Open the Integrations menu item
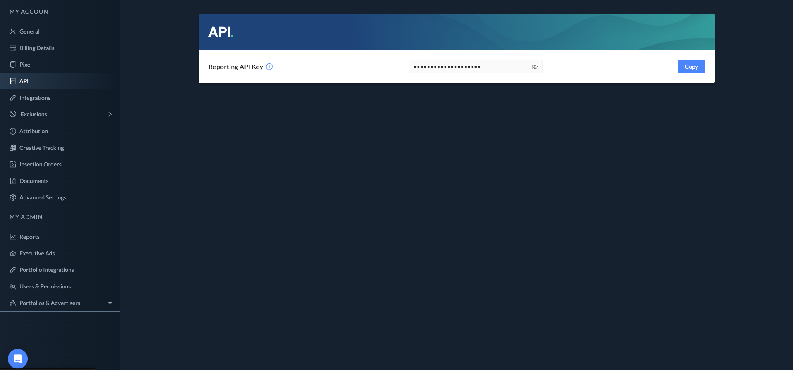The image size is (793, 370). [35, 98]
